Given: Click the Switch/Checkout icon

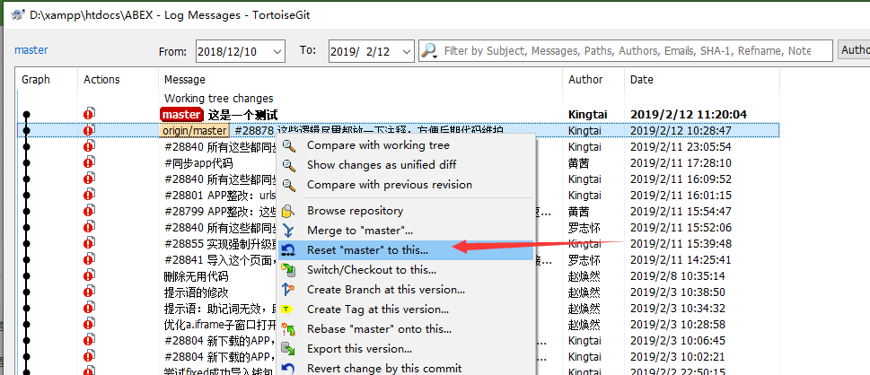Looking at the screenshot, I should click(288, 270).
